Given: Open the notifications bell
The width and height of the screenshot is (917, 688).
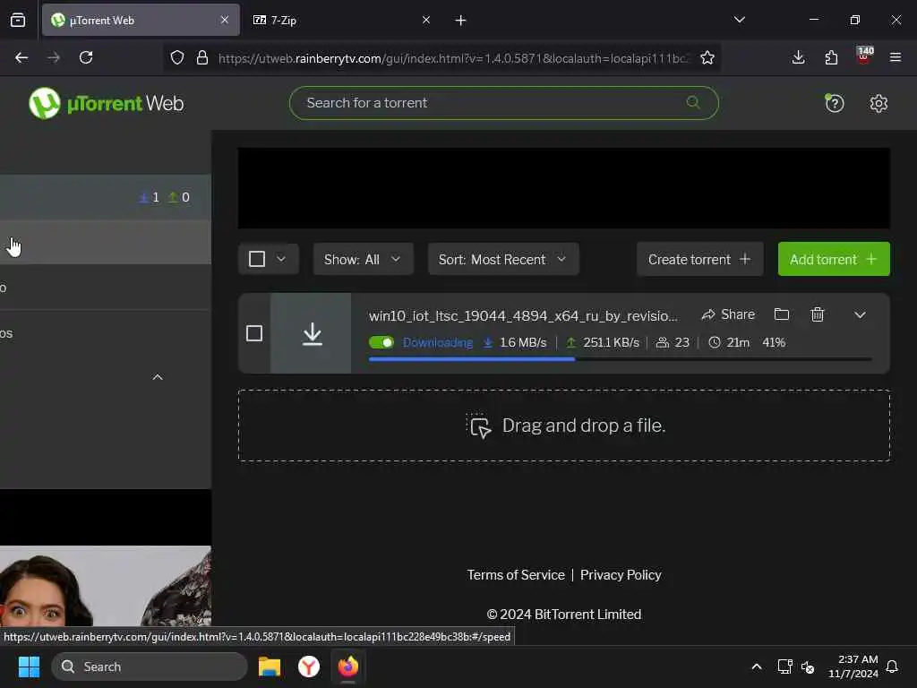Looking at the screenshot, I should pos(893,666).
